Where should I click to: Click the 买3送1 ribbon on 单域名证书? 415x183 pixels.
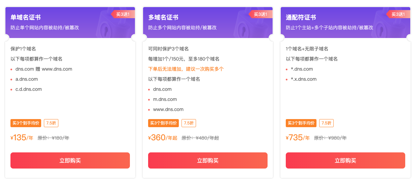point(123,14)
